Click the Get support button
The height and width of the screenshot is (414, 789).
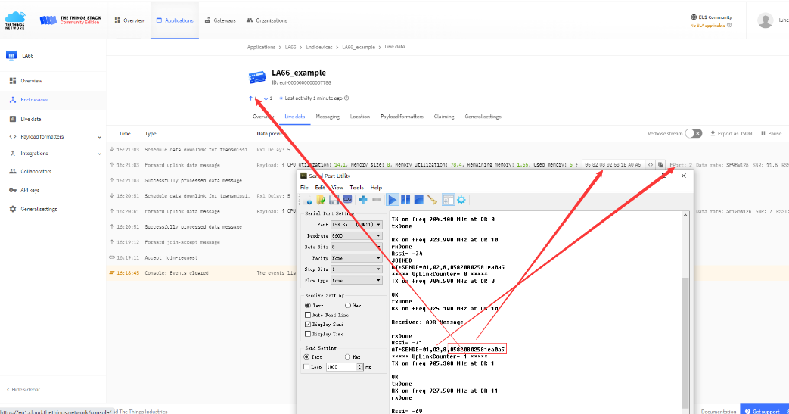tap(763, 411)
